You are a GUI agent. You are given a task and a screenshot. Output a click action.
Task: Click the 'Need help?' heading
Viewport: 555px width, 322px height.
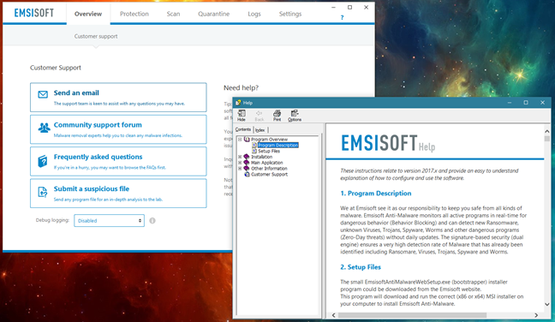point(241,87)
